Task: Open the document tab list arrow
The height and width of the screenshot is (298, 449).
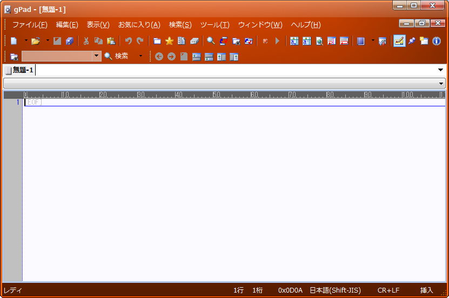Action: (x=441, y=70)
